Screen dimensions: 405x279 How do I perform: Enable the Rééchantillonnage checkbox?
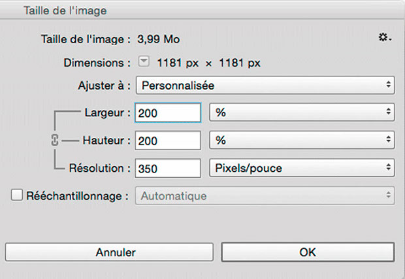[16, 195]
